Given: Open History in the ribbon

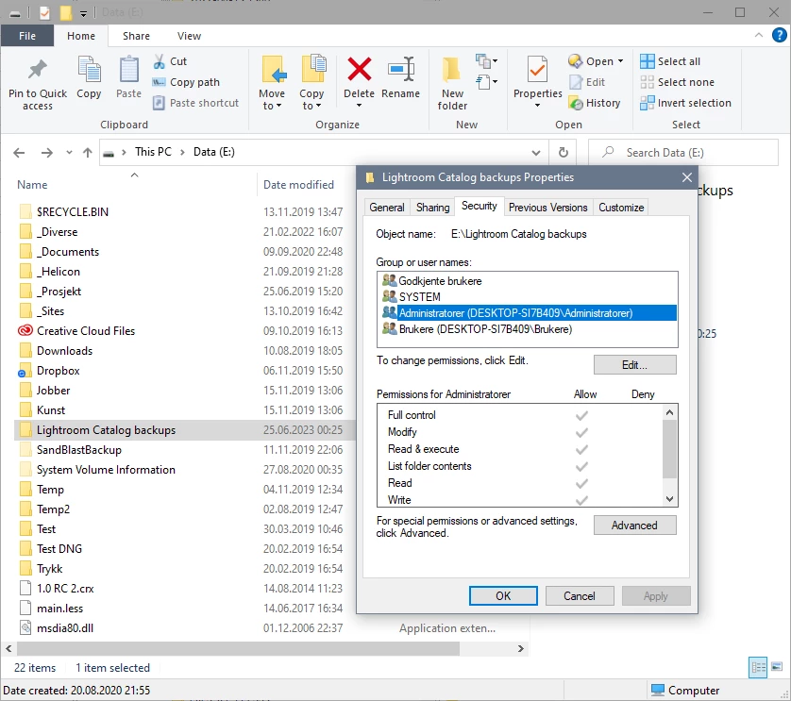Looking at the screenshot, I should (595, 103).
